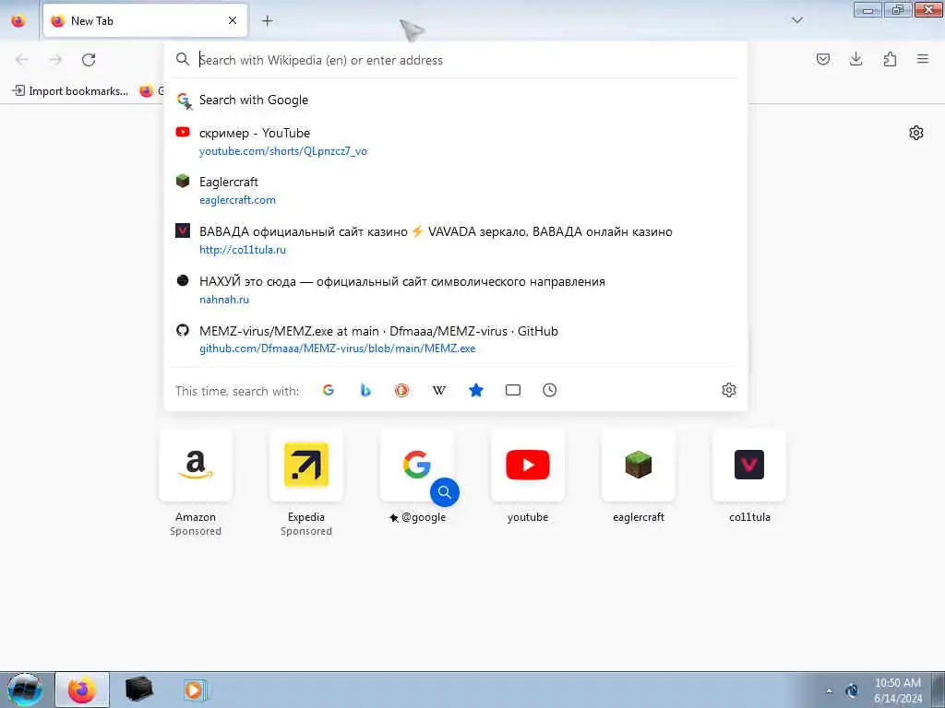This screenshot has width=945, height=708.
Task: Open the black box taskbar app
Action: point(138,690)
